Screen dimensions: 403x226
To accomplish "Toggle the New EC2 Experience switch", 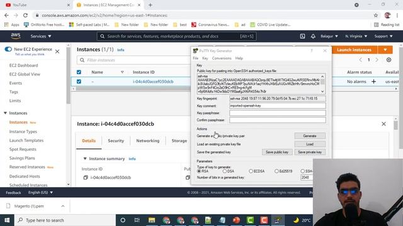I will (8, 49).
